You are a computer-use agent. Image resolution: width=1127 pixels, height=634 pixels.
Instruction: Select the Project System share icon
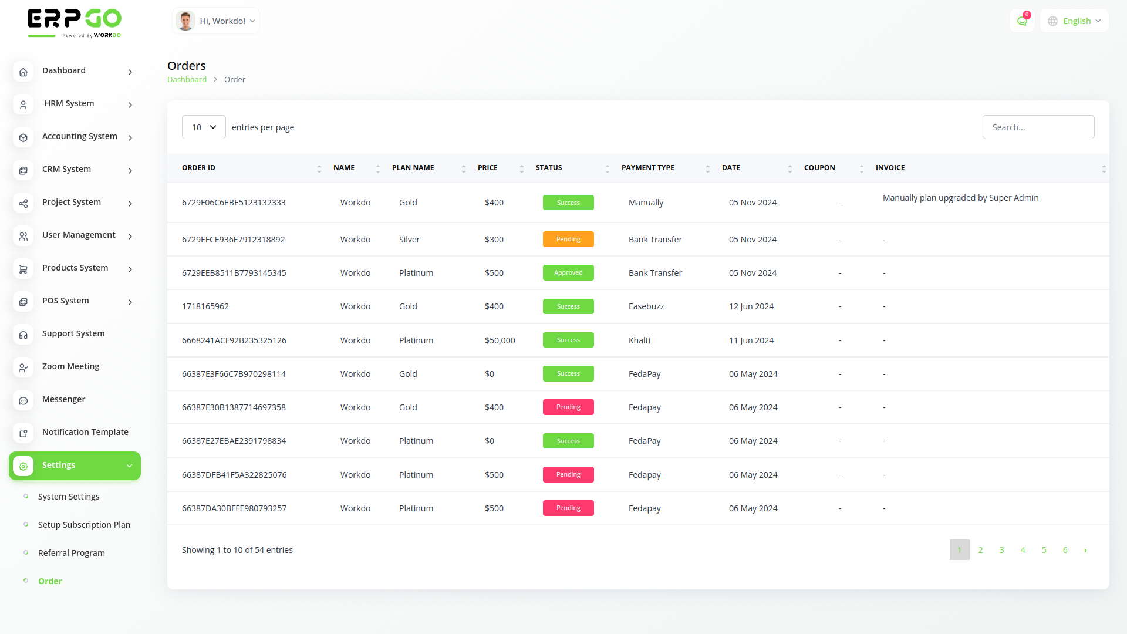tap(23, 204)
